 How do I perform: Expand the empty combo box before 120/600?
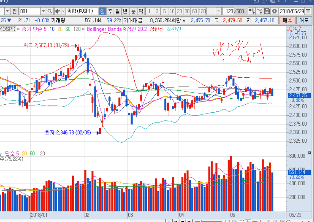click(x=219, y=11)
